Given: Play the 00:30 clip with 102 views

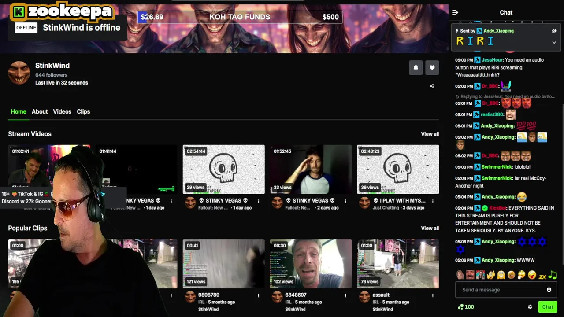Looking at the screenshot, I should tap(311, 263).
